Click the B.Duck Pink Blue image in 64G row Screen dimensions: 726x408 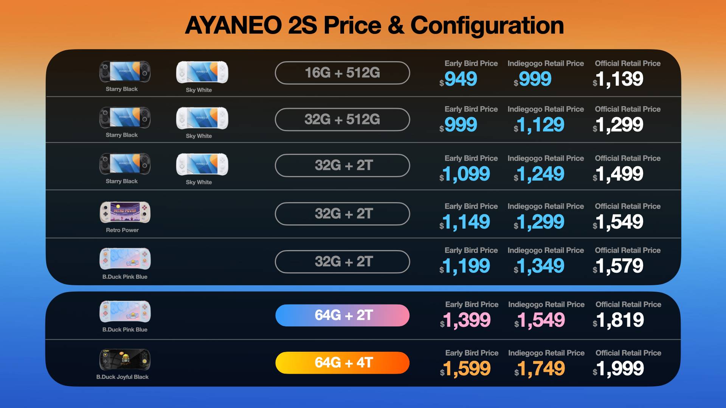(125, 311)
